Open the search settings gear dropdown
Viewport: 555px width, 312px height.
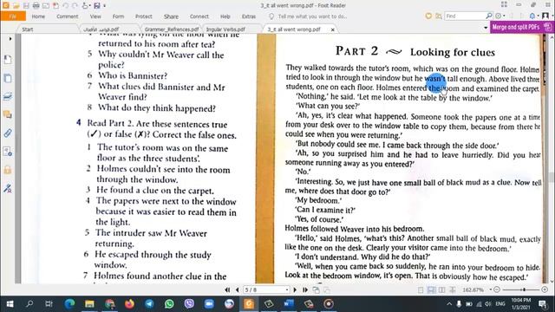click(499, 16)
